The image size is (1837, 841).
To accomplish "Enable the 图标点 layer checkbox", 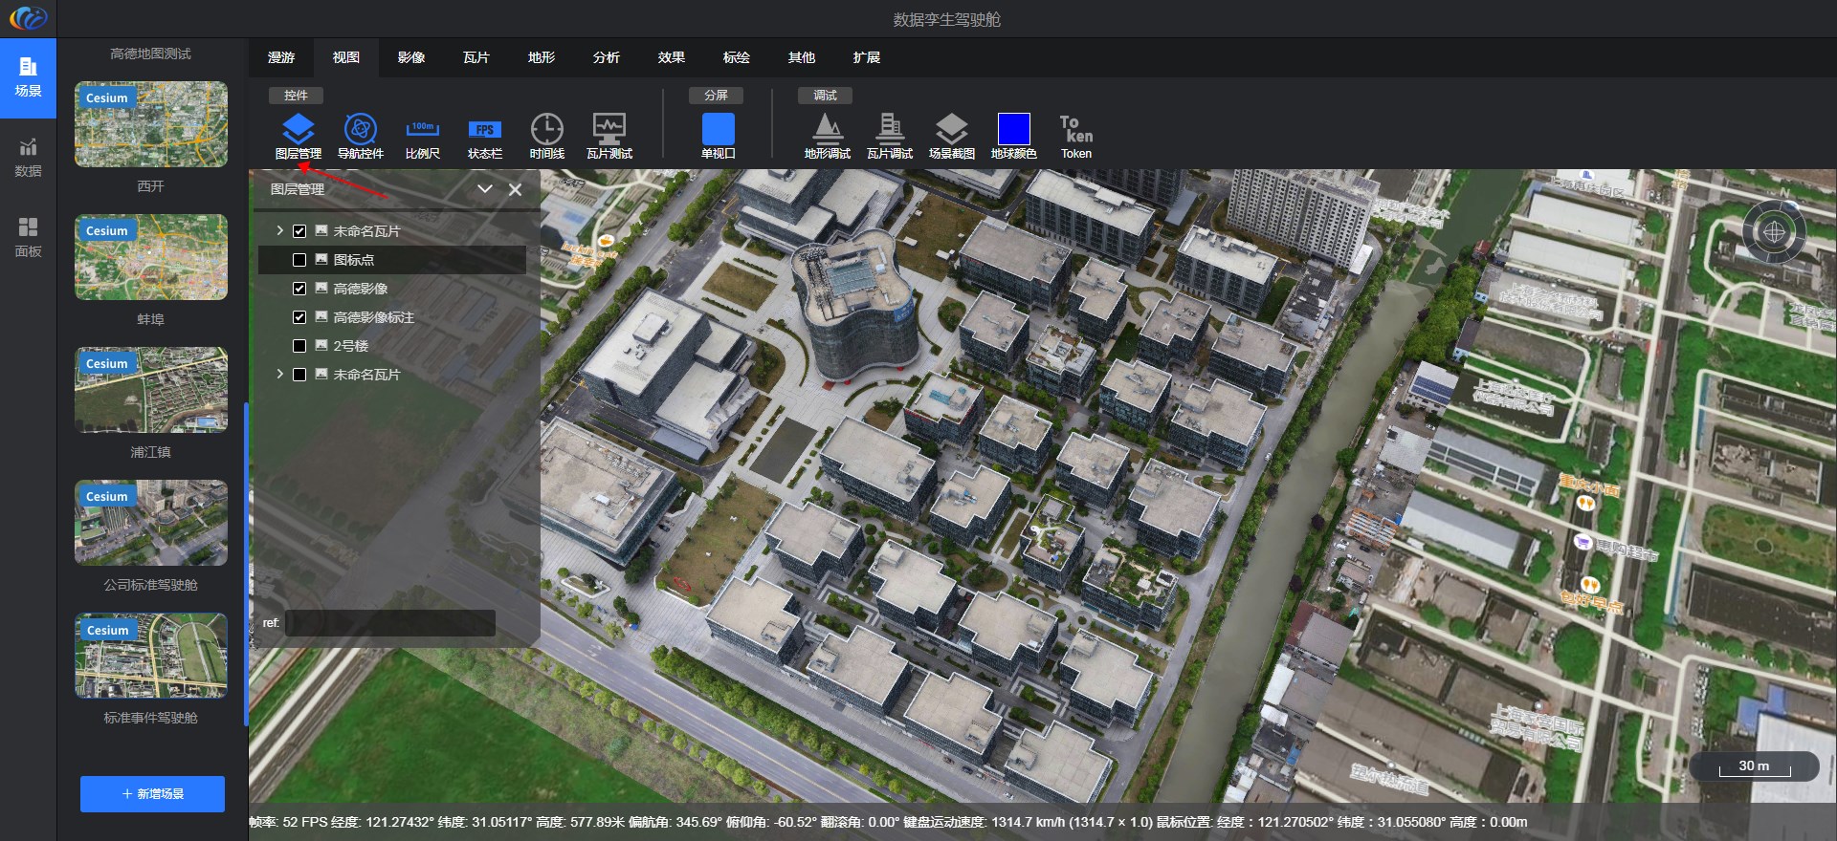I will [299, 260].
